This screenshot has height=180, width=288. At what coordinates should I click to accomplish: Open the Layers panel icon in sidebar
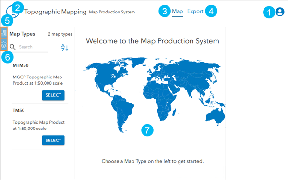pyautogui.click(x=4, y=44)
